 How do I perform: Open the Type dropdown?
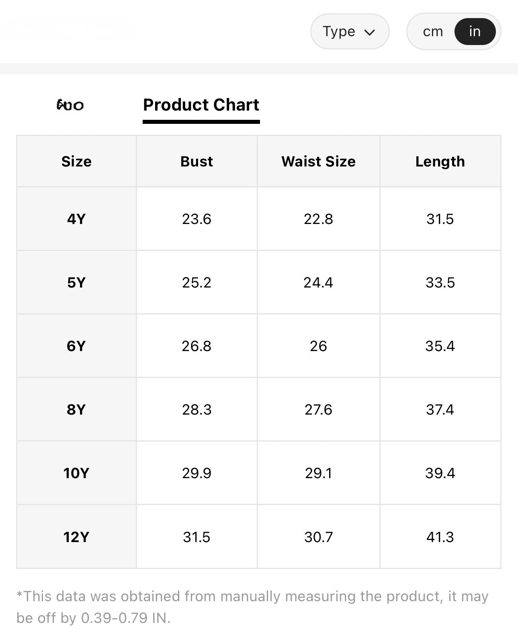click(350, 31)
